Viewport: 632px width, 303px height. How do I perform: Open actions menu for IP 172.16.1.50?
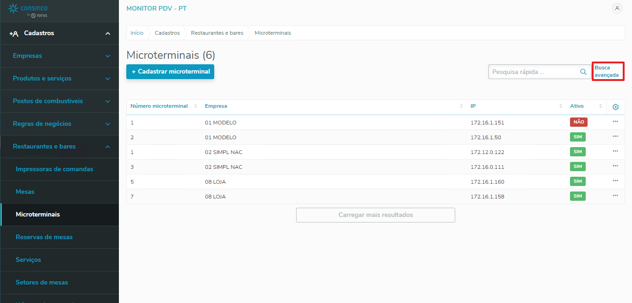point(615,136)
